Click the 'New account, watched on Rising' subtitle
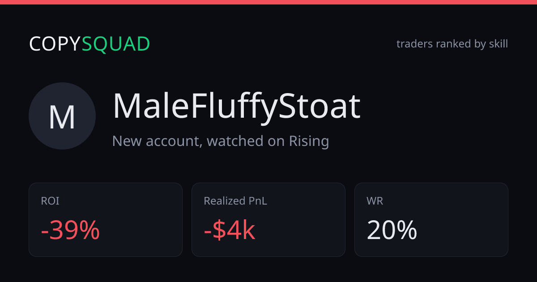537x282 pixels. (221, 141)
